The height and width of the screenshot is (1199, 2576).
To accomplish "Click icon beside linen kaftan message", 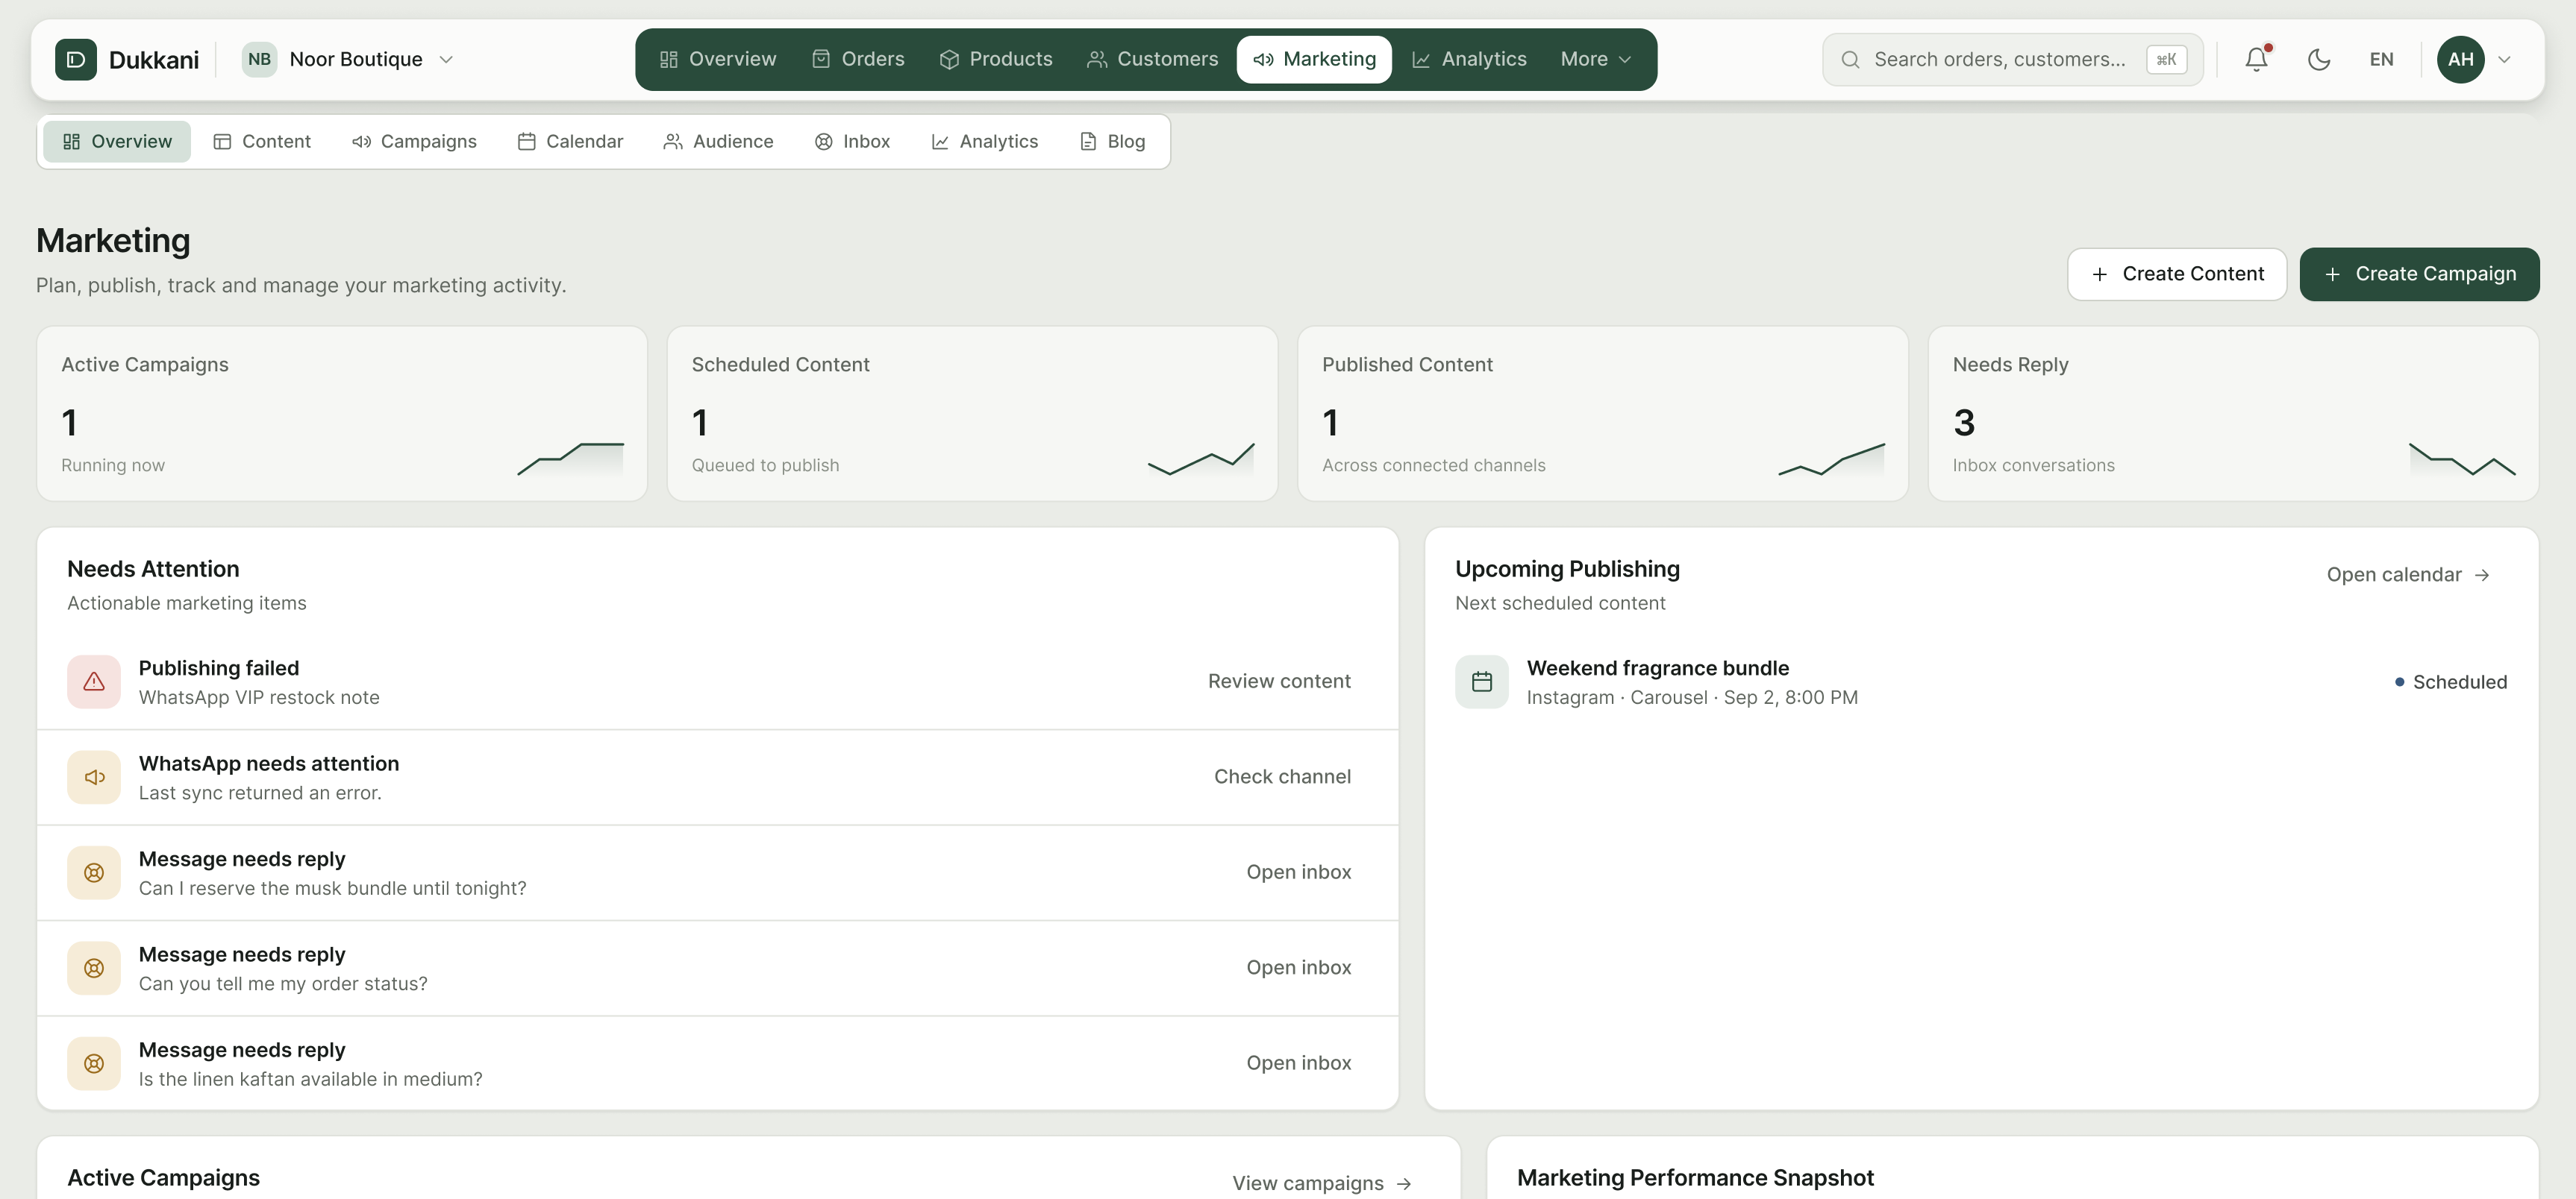I will [94, 1063].
